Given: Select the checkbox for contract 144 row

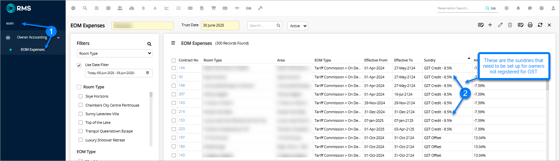Looking at the screenshot, I should point(174,68).
